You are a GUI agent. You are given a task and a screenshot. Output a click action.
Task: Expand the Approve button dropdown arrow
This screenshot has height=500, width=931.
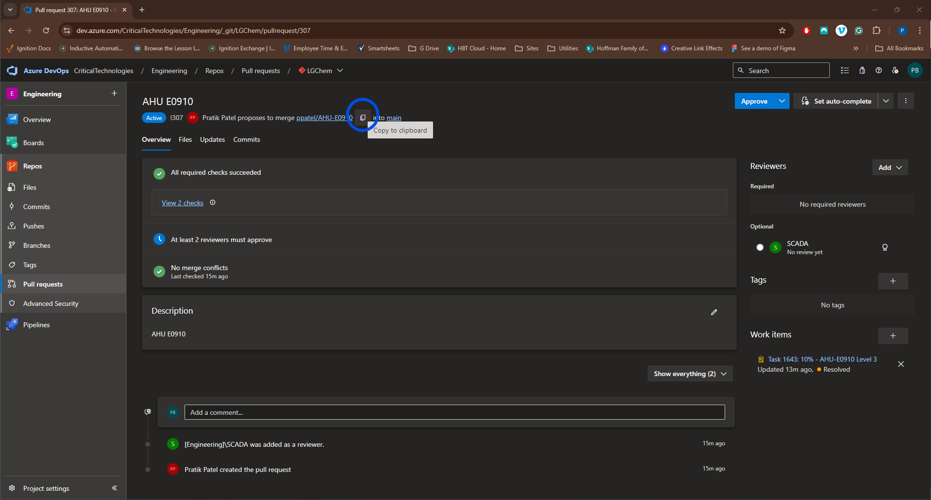point(782,101)
